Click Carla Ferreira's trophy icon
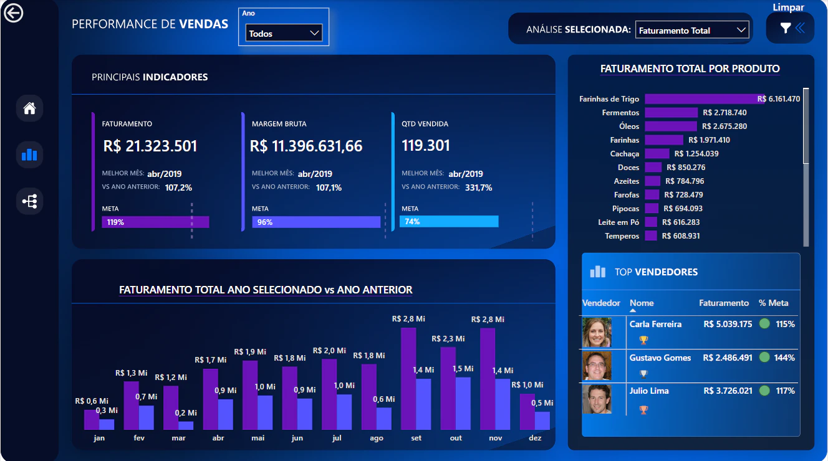Viewport: 828px width, 461px height. 643,340
